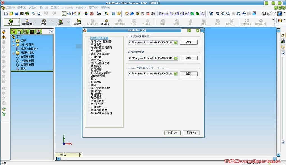Choose the Wireframe display cube icon
The width and height of the screenshot is (286, 165).
(x=264, y=14)
